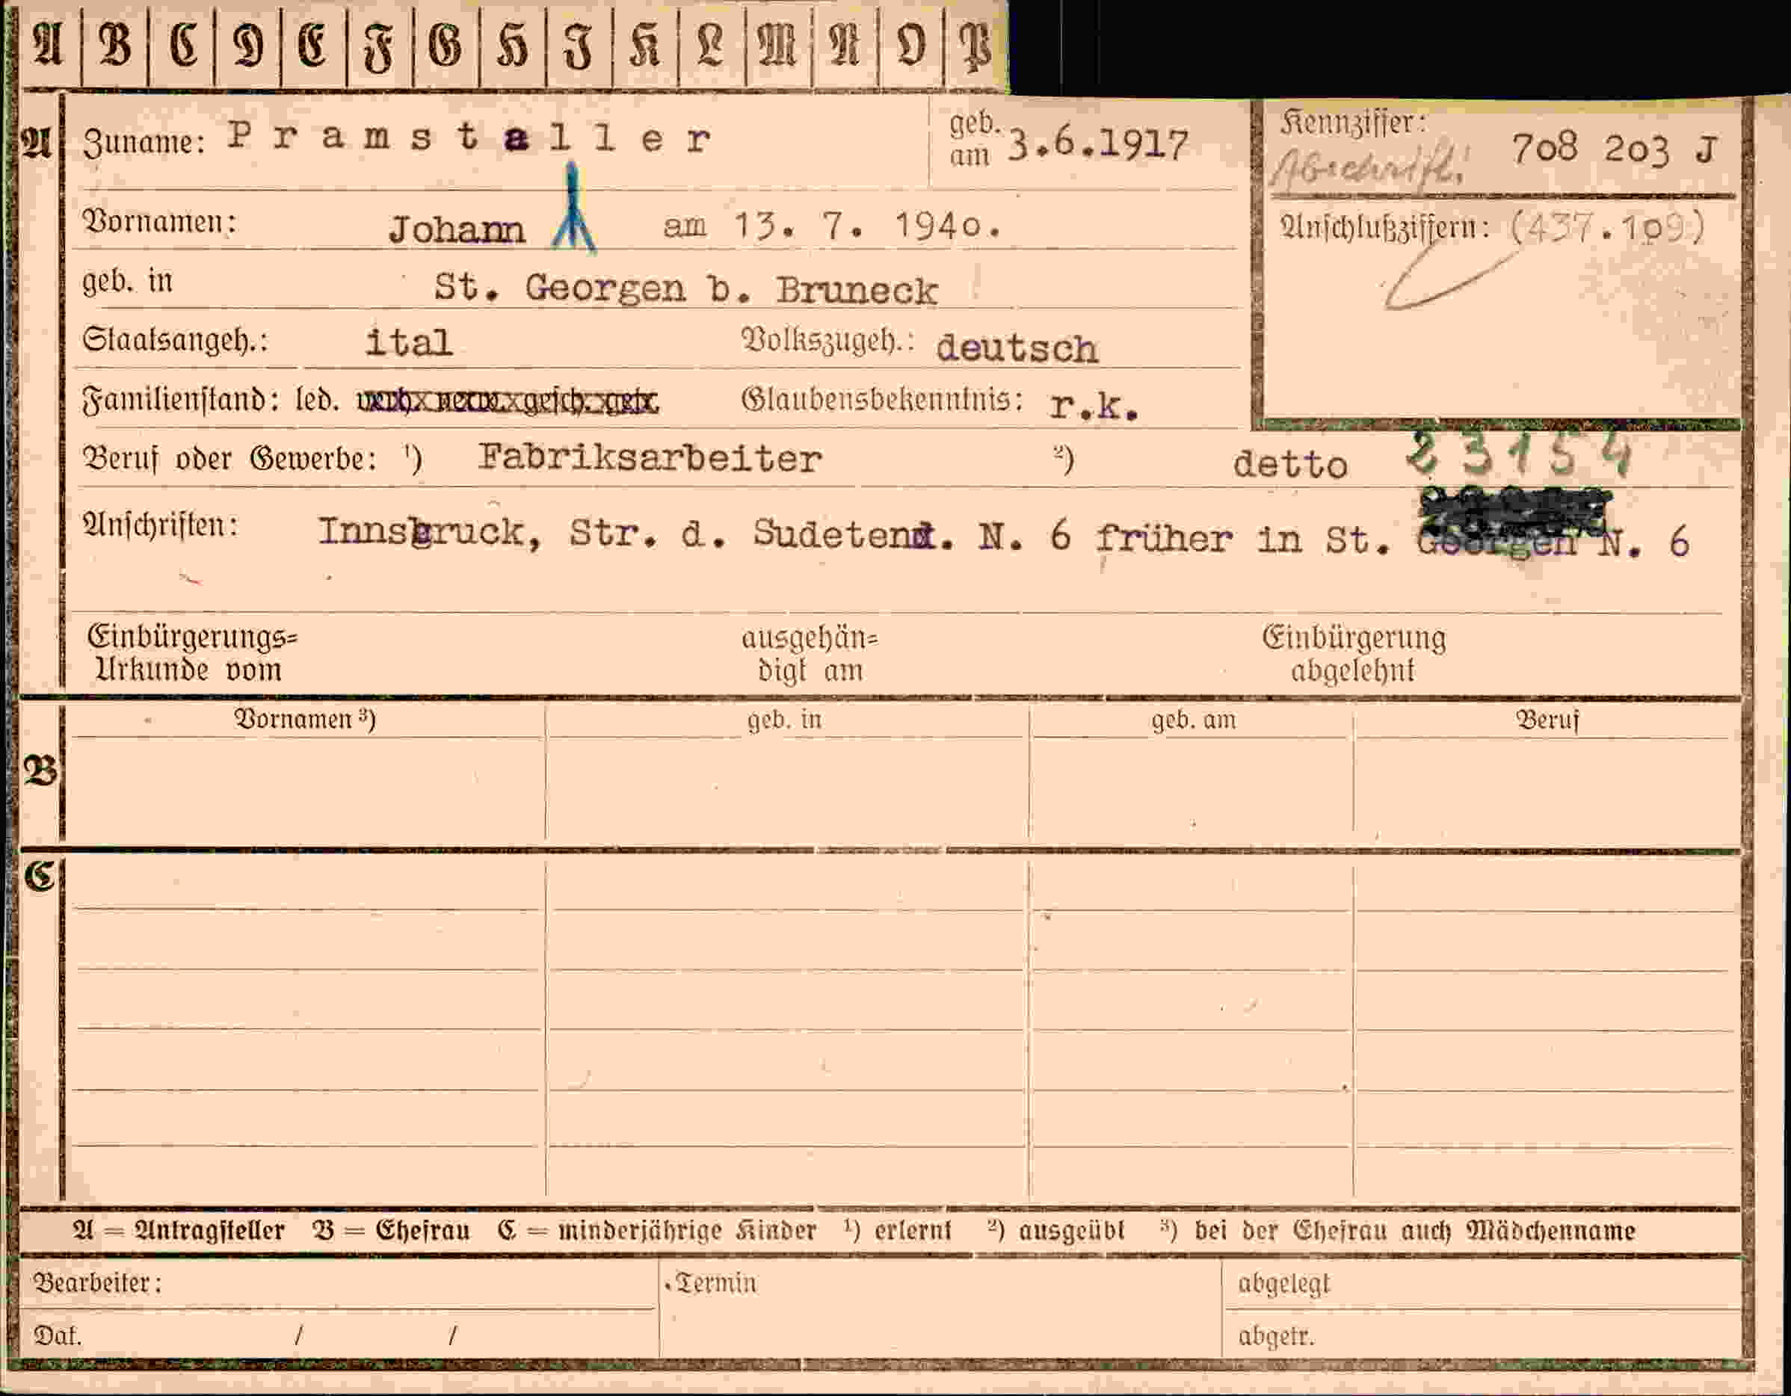Click the 'Glaubensbekenntnis:' label
Screen dimensions: 1791x1396
coord(882,399)
